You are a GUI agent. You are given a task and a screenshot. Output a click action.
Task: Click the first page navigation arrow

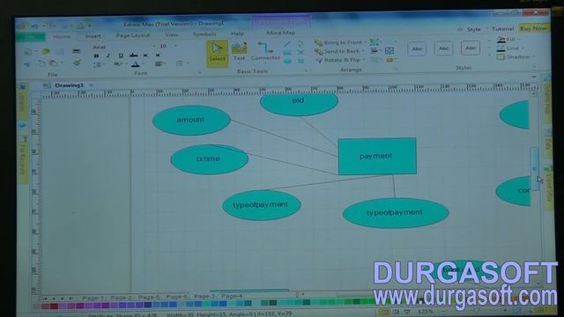(45, 299)
